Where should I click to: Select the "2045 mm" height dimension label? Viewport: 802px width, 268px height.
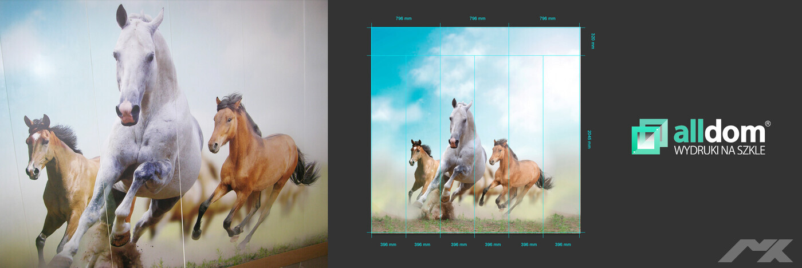[589, 139]
